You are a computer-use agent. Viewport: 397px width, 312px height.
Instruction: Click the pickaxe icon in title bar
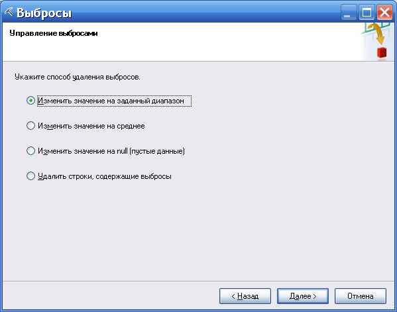[9, 12]
